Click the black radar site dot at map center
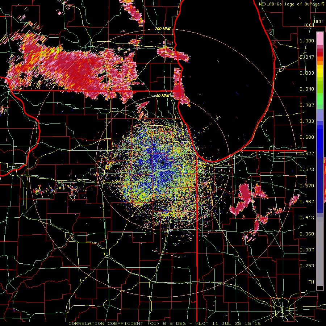Image resolution: width=326 pixels, height=326 pixels. (x=163, y=163)
